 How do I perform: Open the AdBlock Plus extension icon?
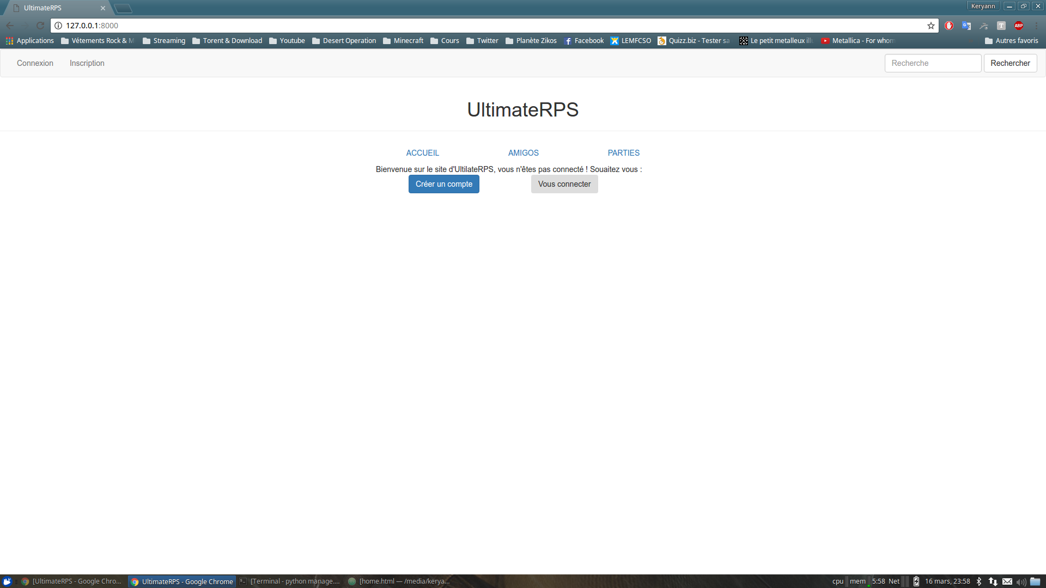1018,26
